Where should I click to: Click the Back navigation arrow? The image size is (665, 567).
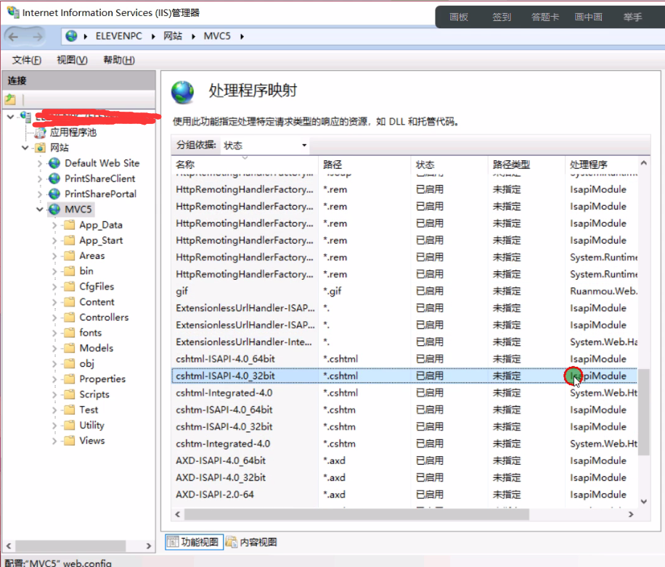[14, 37]
